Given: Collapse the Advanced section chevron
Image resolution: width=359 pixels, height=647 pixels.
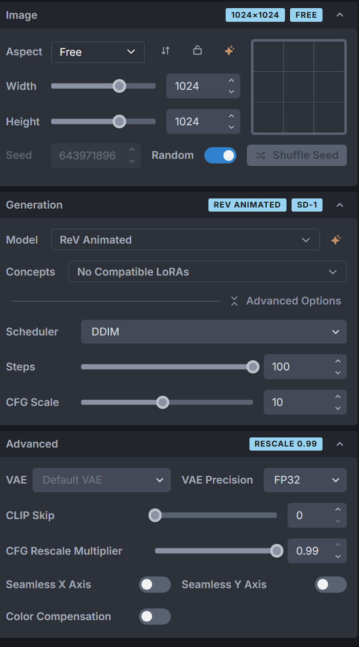Looking at the screenshot, I should coord(340,444).
